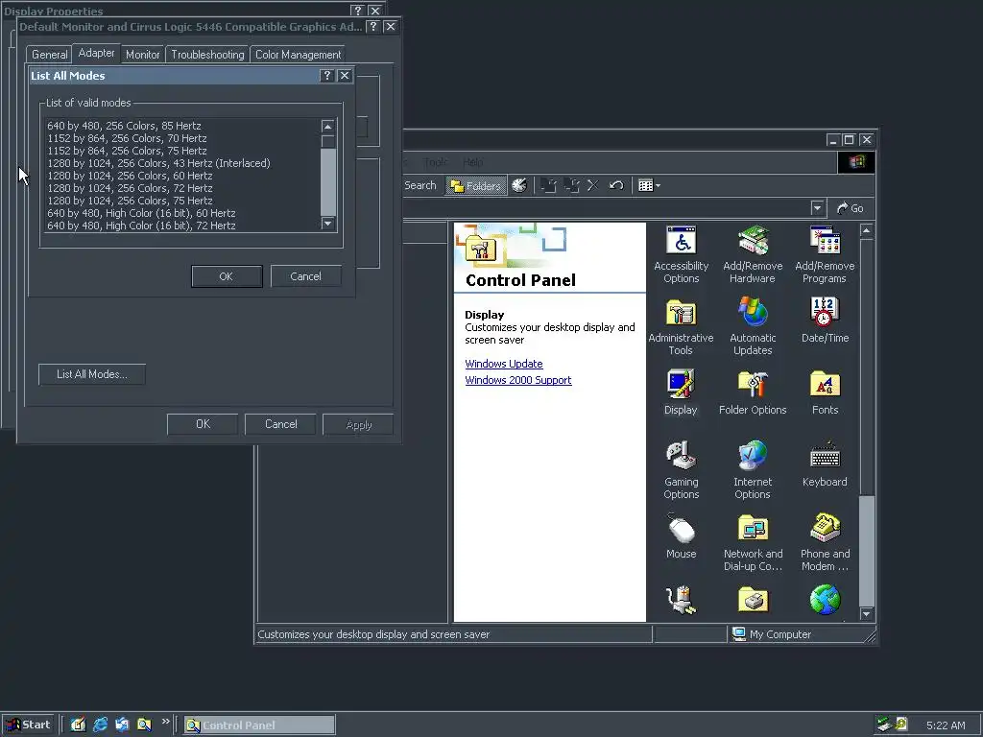This screenshot has height=737, width=983.
Task: Click Cancel in List All Modes dialog
Action: pyautogui.click(x=305, y=276)
